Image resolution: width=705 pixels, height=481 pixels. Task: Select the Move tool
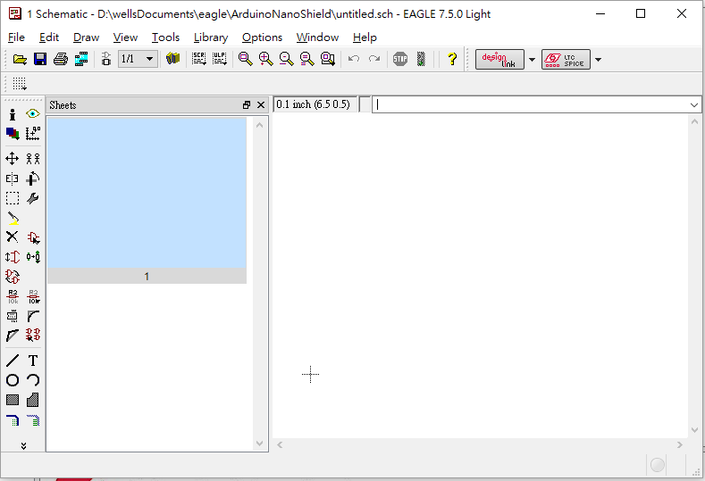point(13,159)
